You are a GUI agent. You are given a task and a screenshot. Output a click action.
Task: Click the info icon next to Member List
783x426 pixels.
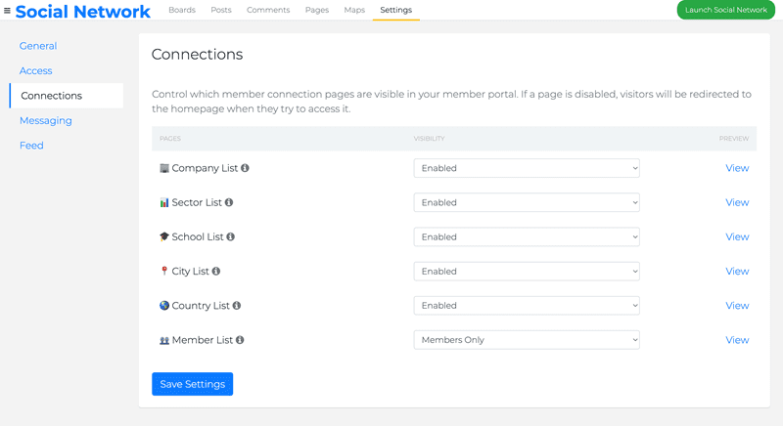click(x=240, y=340)
